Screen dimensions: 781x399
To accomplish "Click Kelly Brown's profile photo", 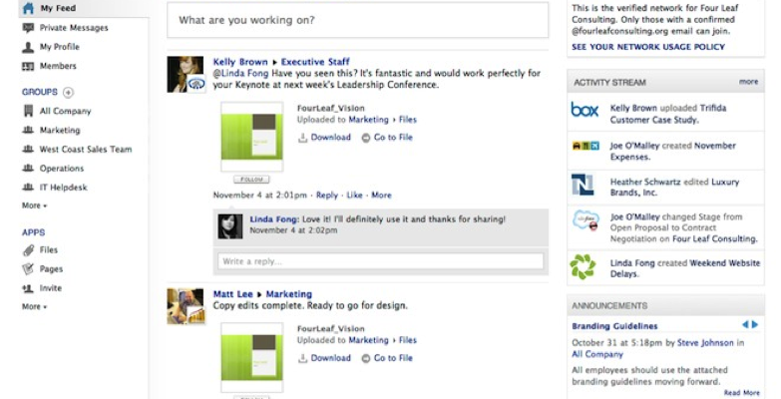I will tap(186, 74).
